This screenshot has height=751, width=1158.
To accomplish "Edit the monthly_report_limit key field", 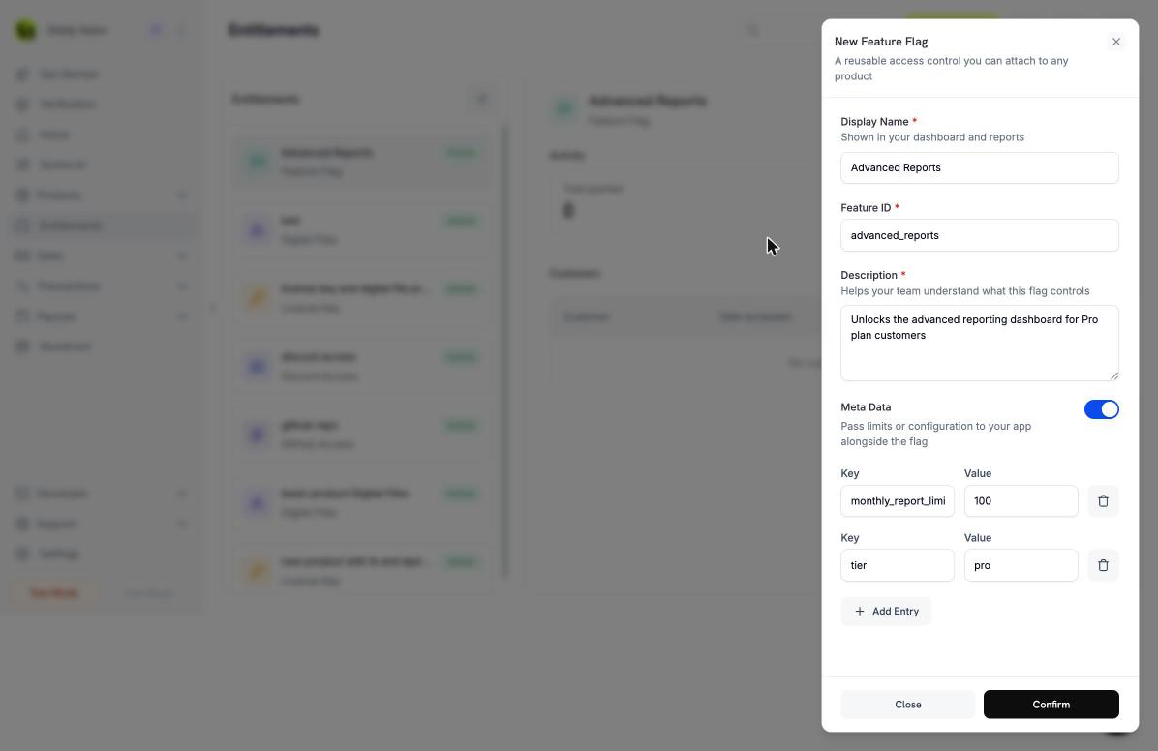I will [898, 500].
